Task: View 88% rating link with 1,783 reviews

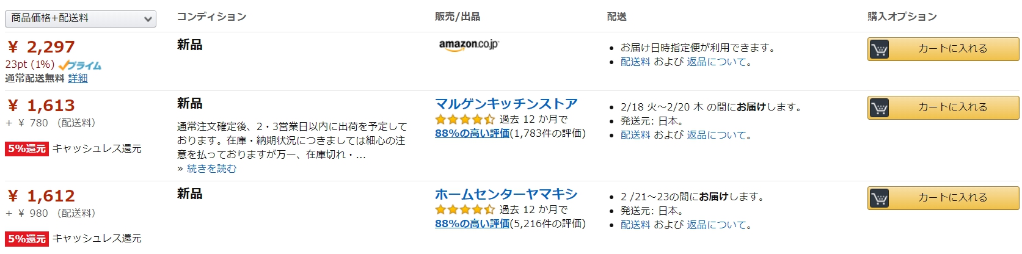Action: tap(472, 133)
